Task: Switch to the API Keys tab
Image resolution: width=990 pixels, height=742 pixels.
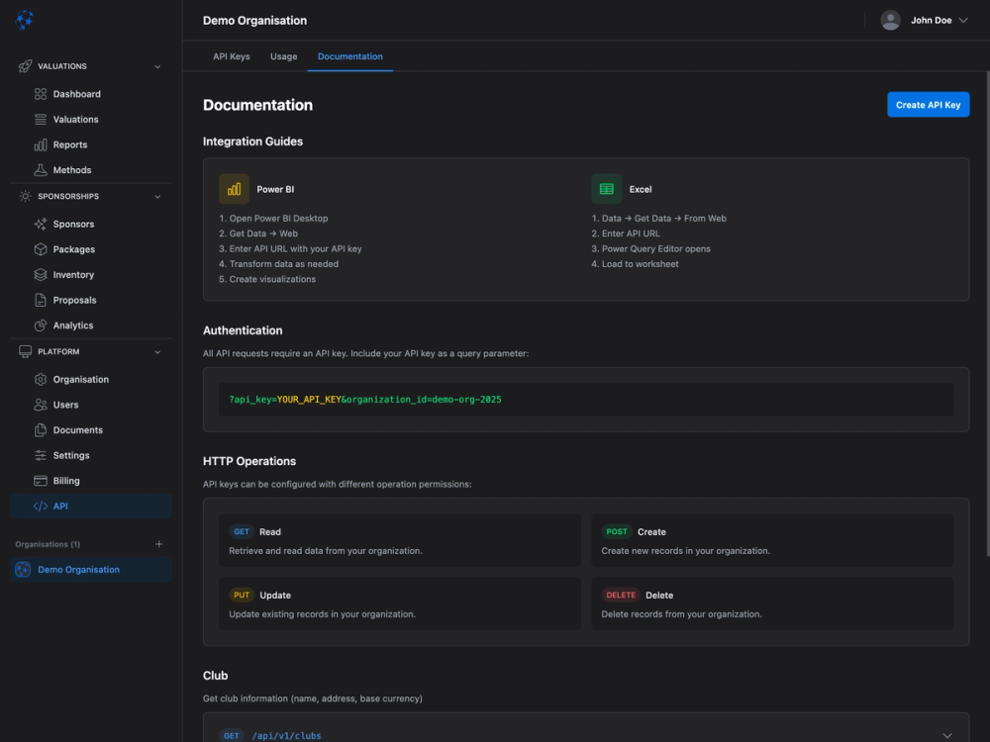Action: click(x=231, y=56)
